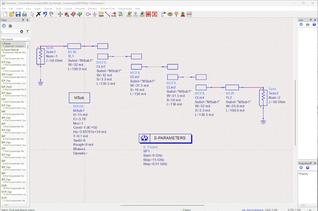Select S_Param in the parts list
The height and width of the screenshot is (211, 318).
[13, 45]
